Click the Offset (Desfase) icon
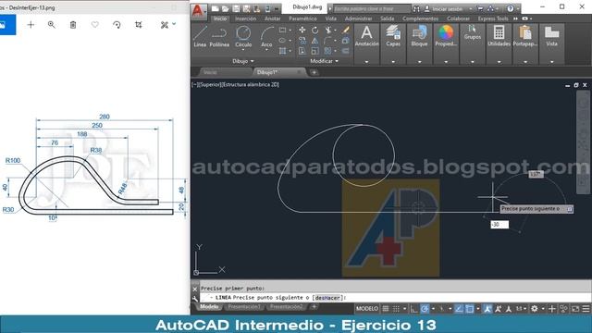The height and width of the screenshot is (333, 592). [x=345, y=51]
